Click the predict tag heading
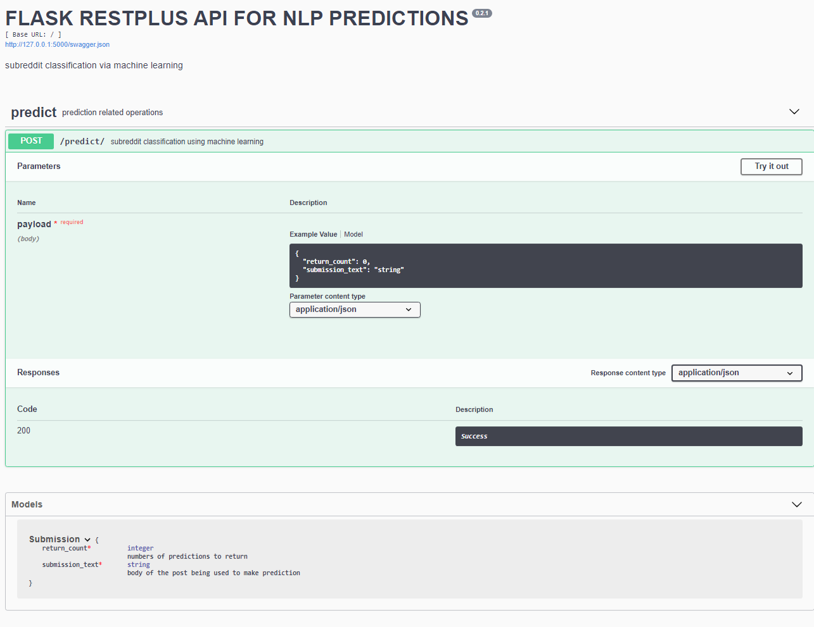 (x=34, y=112)
